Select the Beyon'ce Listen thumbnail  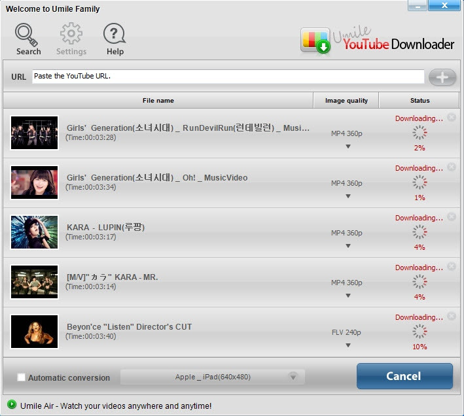point(34,332)
